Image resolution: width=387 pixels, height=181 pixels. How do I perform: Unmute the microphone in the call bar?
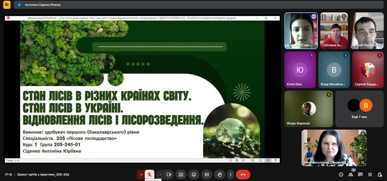(x=149, y=174)
